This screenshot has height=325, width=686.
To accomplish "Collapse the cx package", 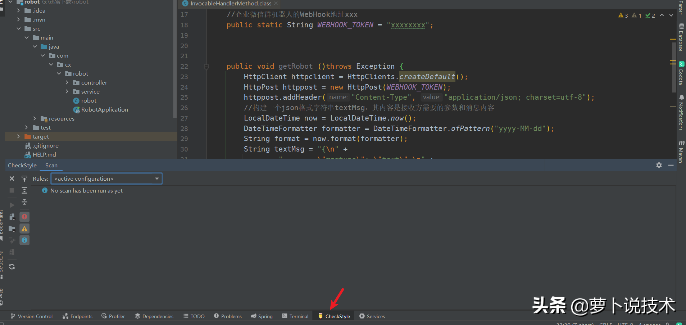I will tap(51, 65).
